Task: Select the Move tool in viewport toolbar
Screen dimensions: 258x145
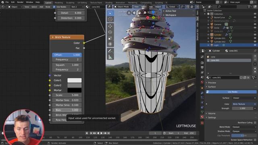Action: tap(110, 26)
